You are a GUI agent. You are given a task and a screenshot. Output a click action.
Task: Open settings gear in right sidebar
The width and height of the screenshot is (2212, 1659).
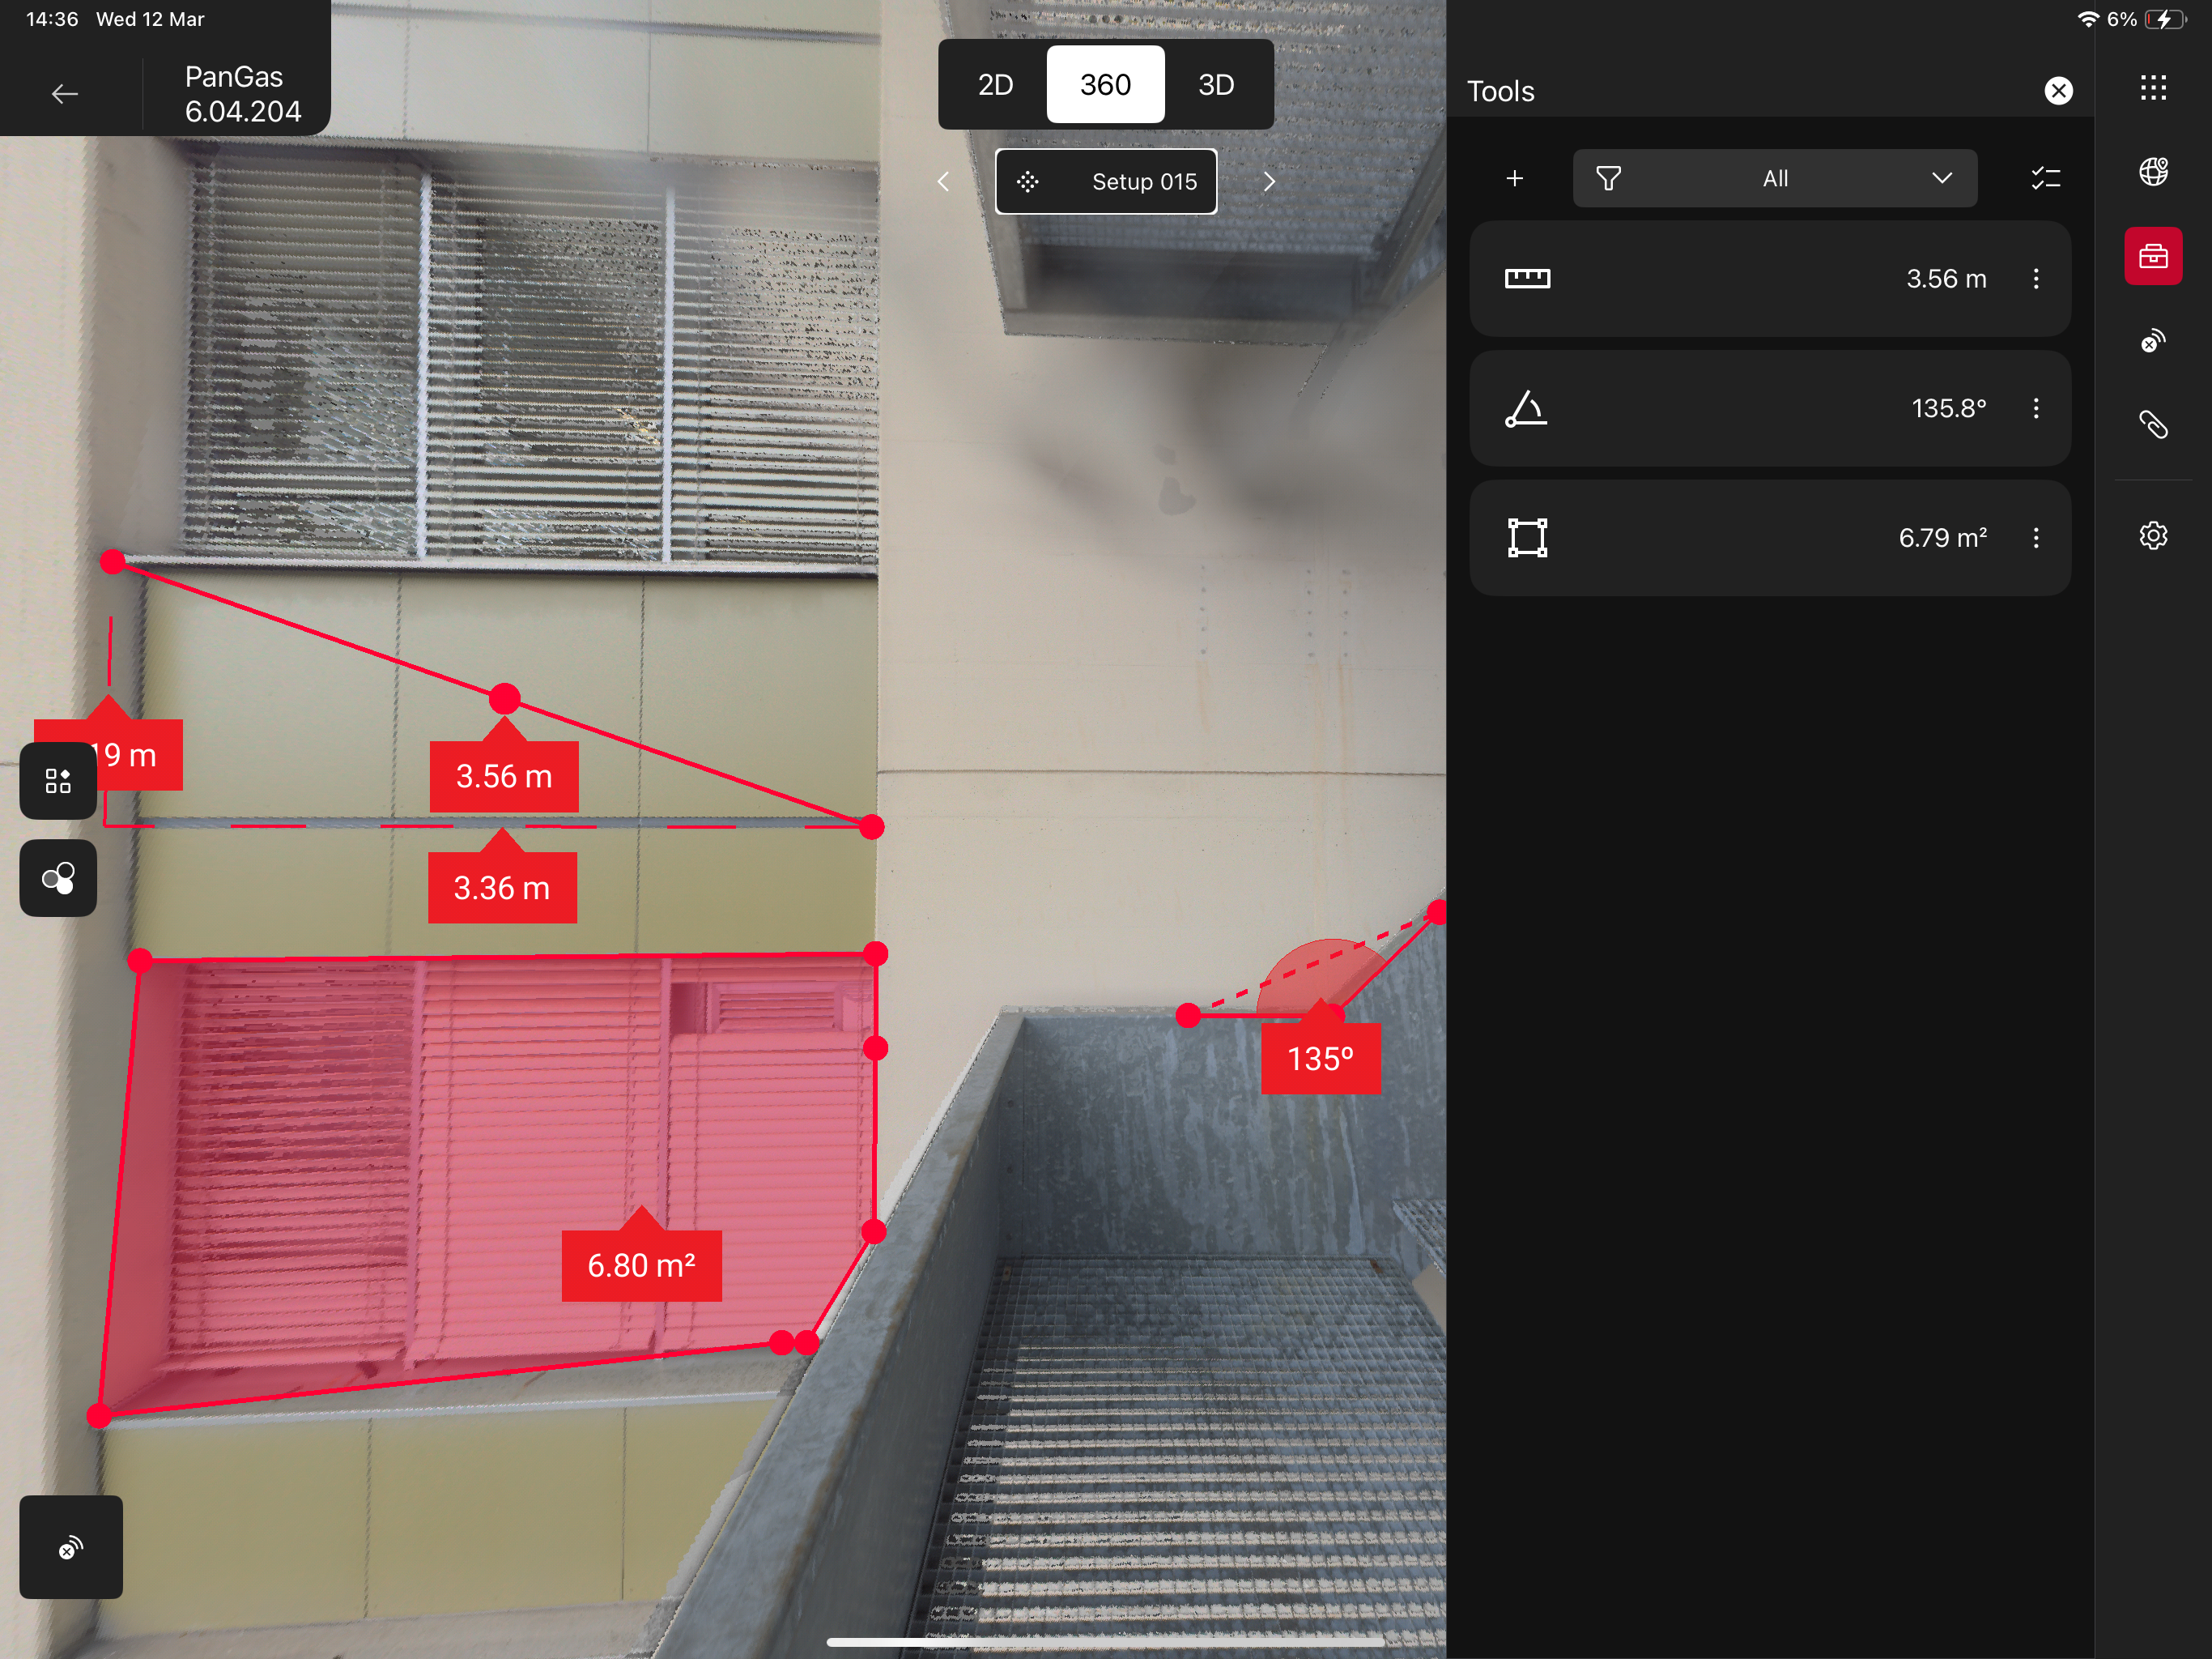point(2152,535)
